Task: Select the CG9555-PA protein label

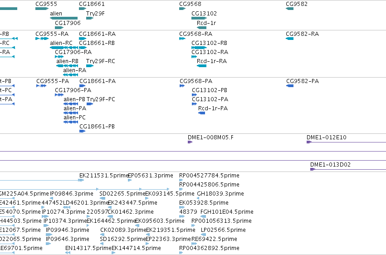Action: (x=53, y=81)
